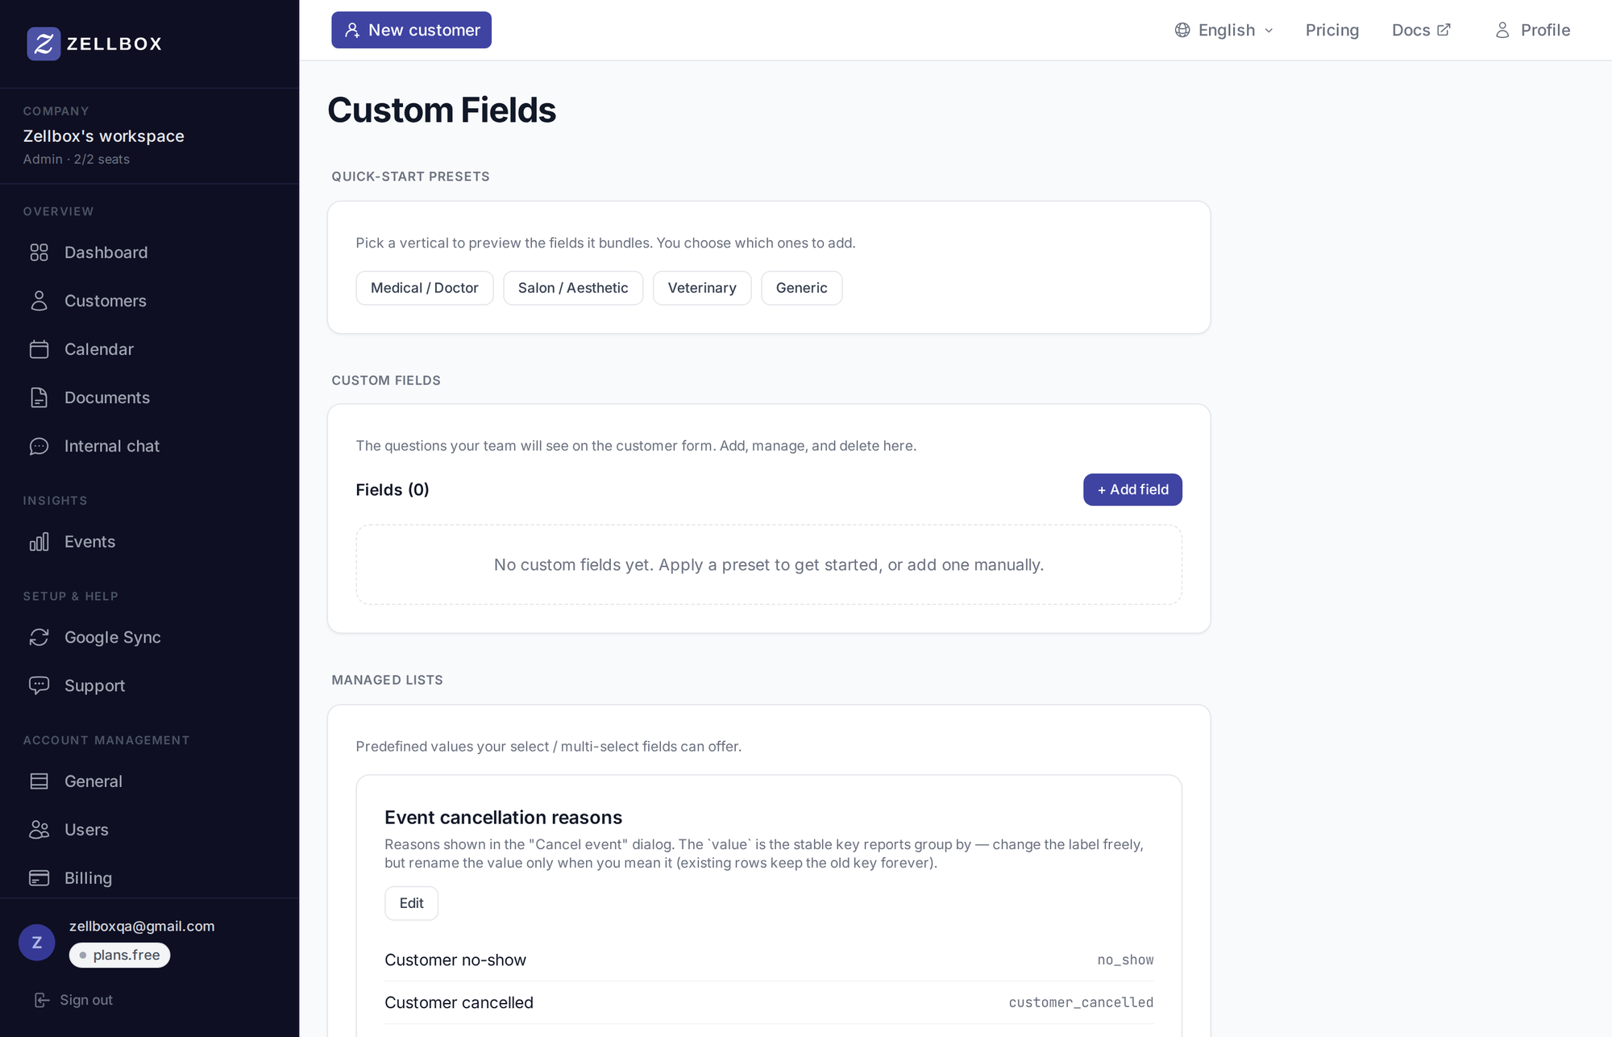Click the Google Sync refresh icon
1612x1037 pixels.
pos(39,637)
